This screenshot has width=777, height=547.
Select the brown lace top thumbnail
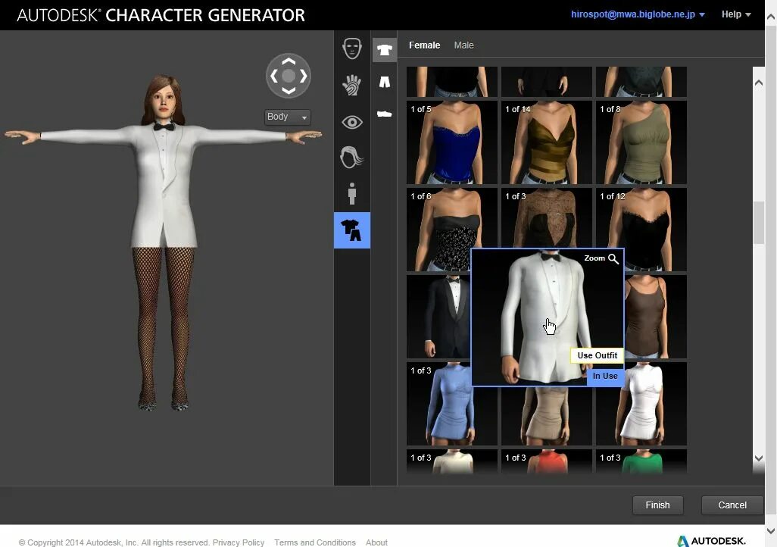click(x=547, y=218)
